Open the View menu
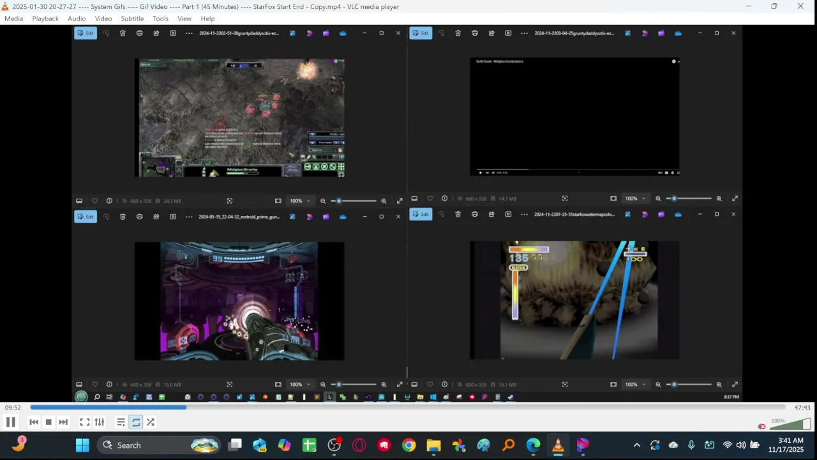The height and width of the screenshot is (460, 817). [x=184, y=19]
